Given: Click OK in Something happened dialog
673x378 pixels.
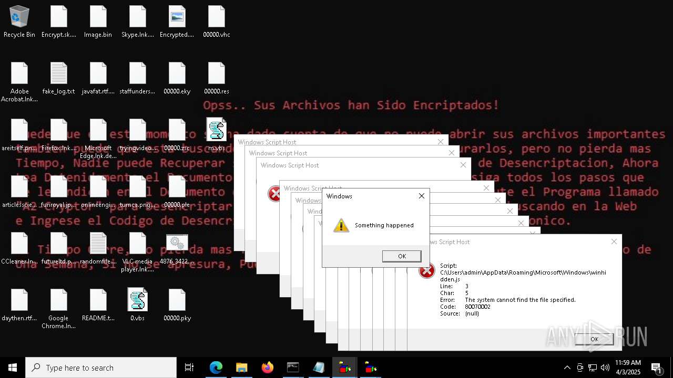Looking at the screenshot, I should coord(402,256).
